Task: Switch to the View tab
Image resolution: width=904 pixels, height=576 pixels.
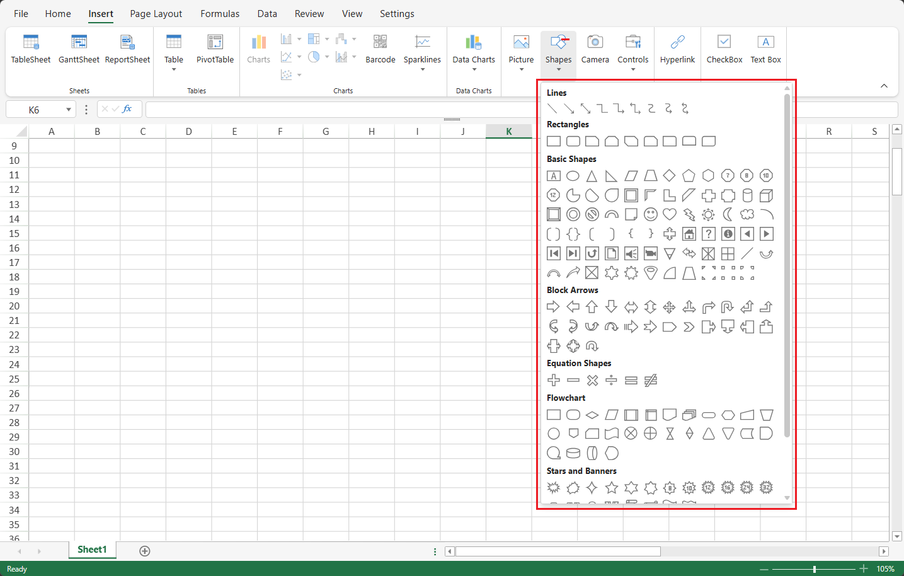Action: [352, 14]
